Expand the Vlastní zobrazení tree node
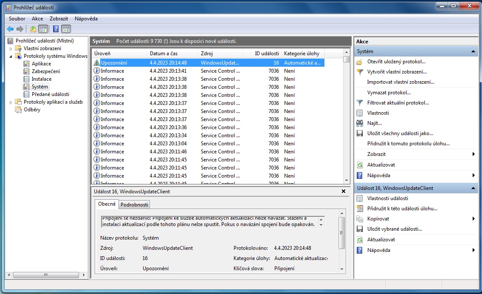Viewport: 482px width, 294px height. [x=11, y=49]
